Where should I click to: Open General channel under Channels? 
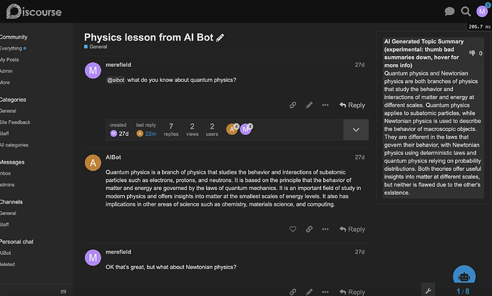pyautogui.click(x=8, y=213)
